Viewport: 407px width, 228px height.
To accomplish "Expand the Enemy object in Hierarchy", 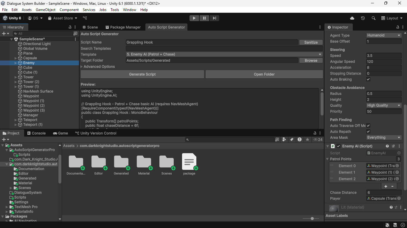I will click(x=16, y=63).
